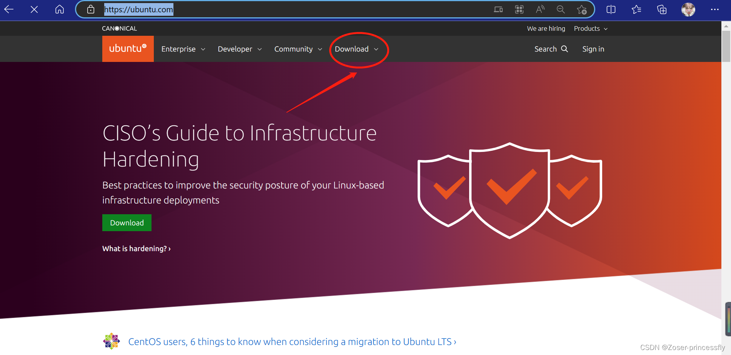This screenshot has height=355, width=731.
Task: Click the Sign in link
Action: pos(593,49)
